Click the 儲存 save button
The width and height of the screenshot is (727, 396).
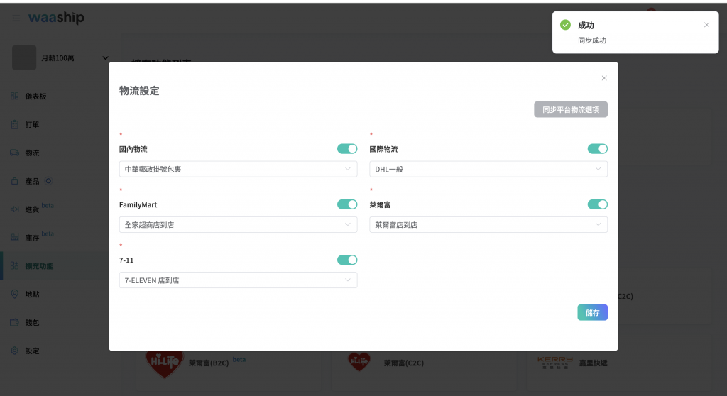(592, 312)
